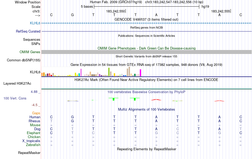Select the Common dbSNP(155) track label
Viewport: 252px width, 159px height.
tap(23, 60)
